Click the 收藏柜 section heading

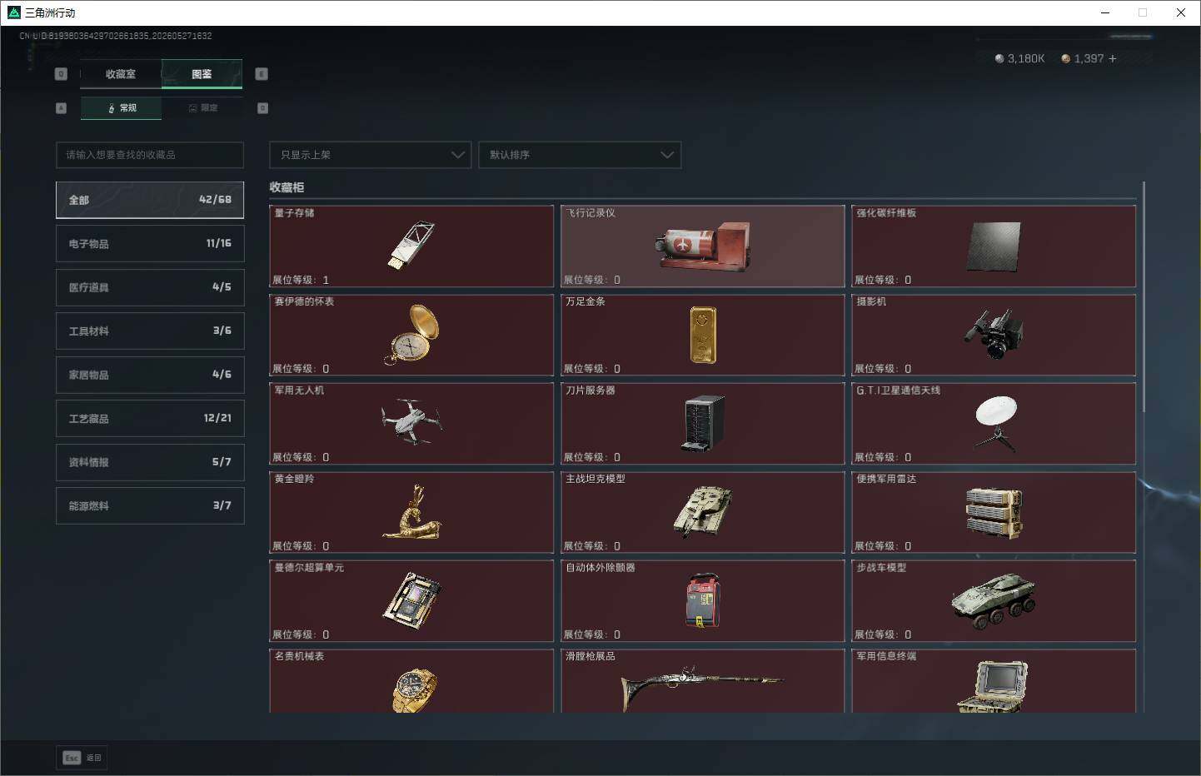click(x=287, y=187)
